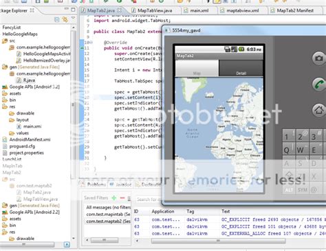
Task: Select the MapInTab project
Action: pyautogui.click(x=12, y=166)
